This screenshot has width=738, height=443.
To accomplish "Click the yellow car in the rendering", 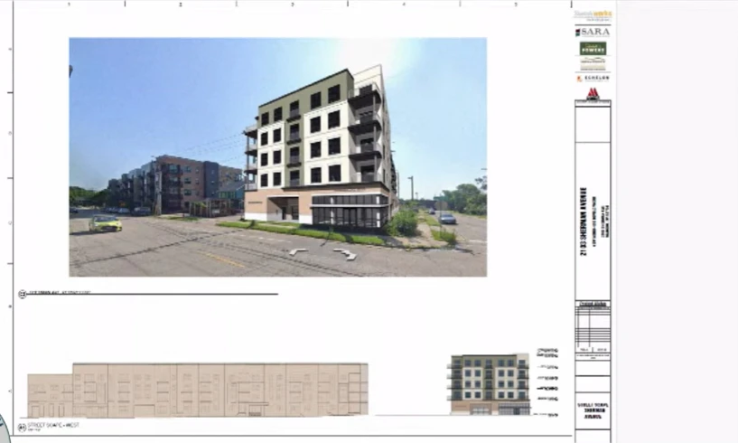I will click(105, 222).
